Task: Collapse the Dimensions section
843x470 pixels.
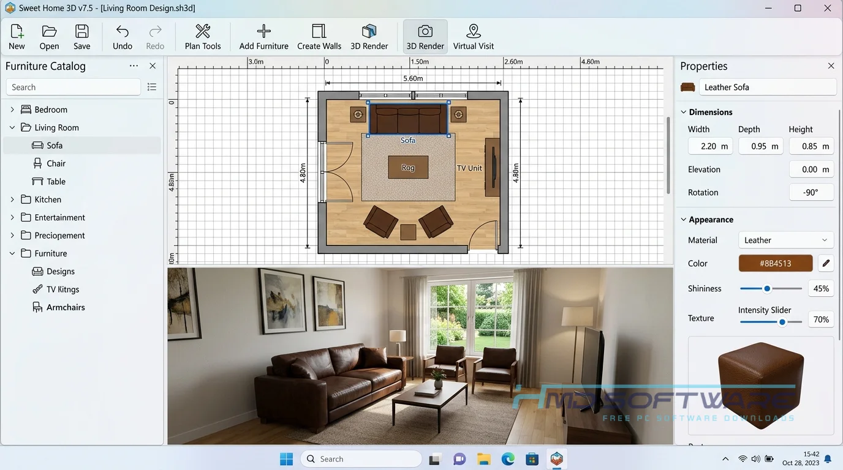Action: [684, 112]
